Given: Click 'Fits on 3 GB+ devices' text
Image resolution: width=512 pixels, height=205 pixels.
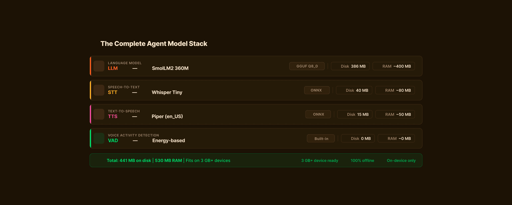Looking at the screenshot, I should (x=208, y=161).
